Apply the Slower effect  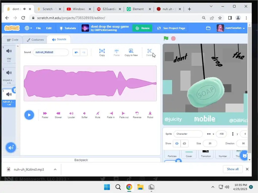[x=58, y=115]
